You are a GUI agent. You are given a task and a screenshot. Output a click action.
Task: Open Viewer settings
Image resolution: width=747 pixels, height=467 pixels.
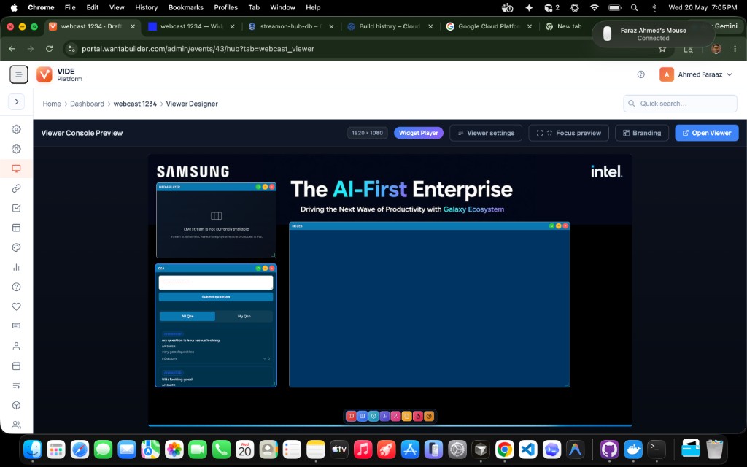[x=485, y=133]
